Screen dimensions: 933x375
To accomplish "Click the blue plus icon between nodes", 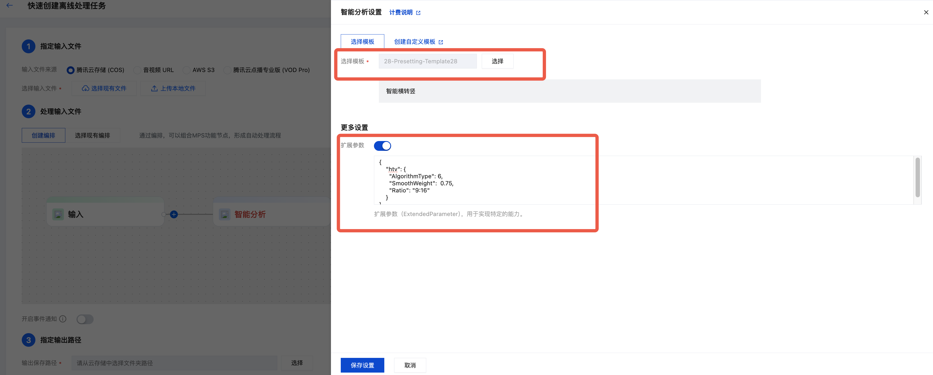I will [174, 214].
